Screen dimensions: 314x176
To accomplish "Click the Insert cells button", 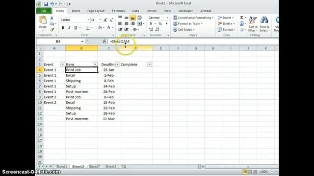I will tap(226, 18).
